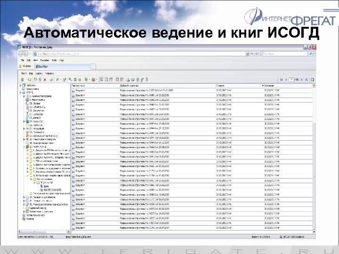
Task: Click the browser Forward button
Action: point(26,54)
